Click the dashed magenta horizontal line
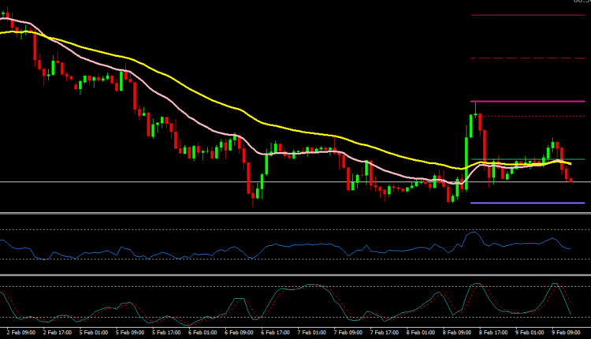This screenshot has width=591, height=339. pyautogui.click(x=520, y=58)
